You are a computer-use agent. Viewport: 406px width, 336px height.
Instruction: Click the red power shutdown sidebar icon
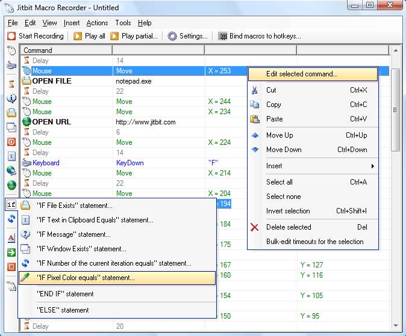pos(11,142)
